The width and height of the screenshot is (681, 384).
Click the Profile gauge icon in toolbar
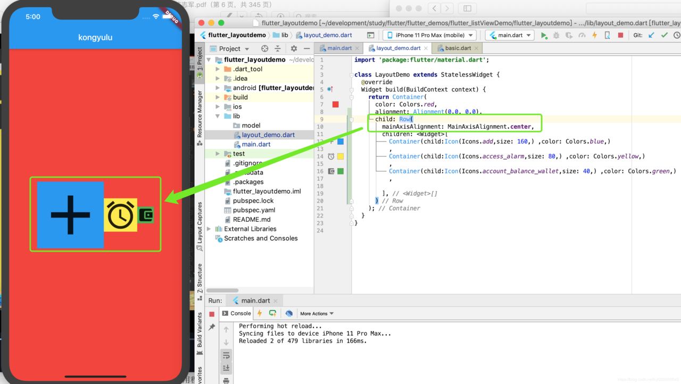tap(582, 35)
